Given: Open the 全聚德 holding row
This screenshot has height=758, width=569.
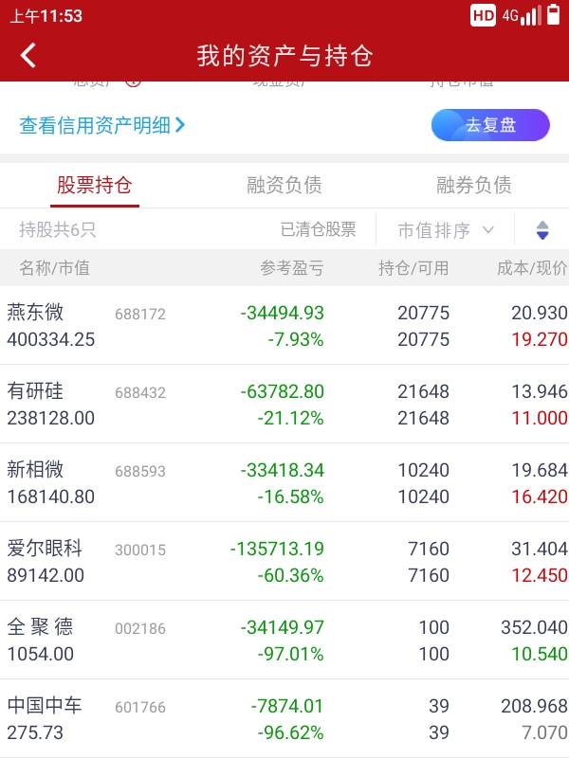Looking at the screenshot, I should 284,641.
